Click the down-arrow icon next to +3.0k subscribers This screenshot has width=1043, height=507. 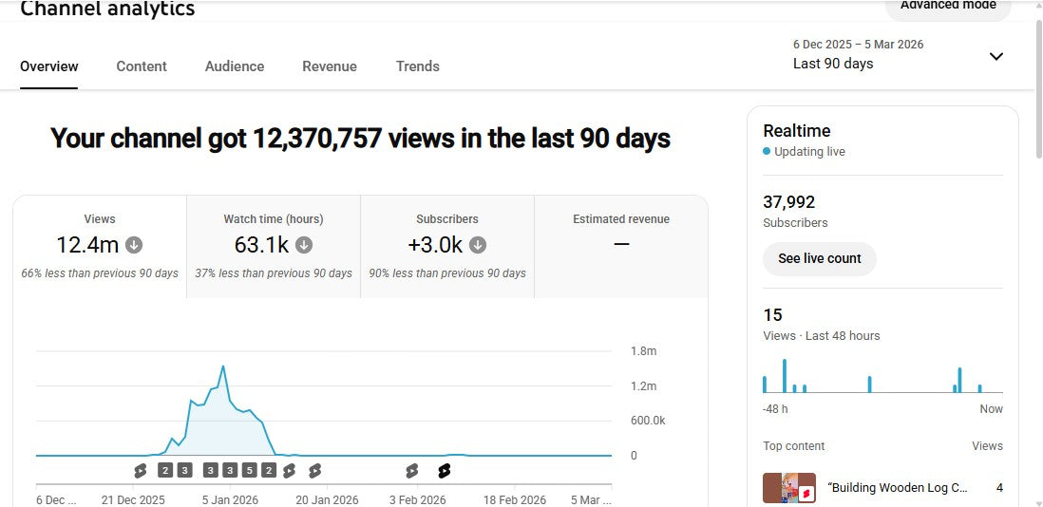pyautogui.click(x=478, y=245)
